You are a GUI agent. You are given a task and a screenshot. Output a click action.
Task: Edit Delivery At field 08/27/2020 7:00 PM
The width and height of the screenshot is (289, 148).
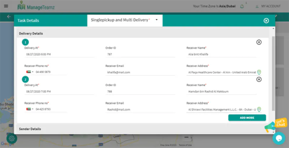[x=59, y=91]
